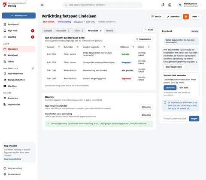Select the AI-toezicht tab
Screen dimensions: 206x180
pos(94,31)
